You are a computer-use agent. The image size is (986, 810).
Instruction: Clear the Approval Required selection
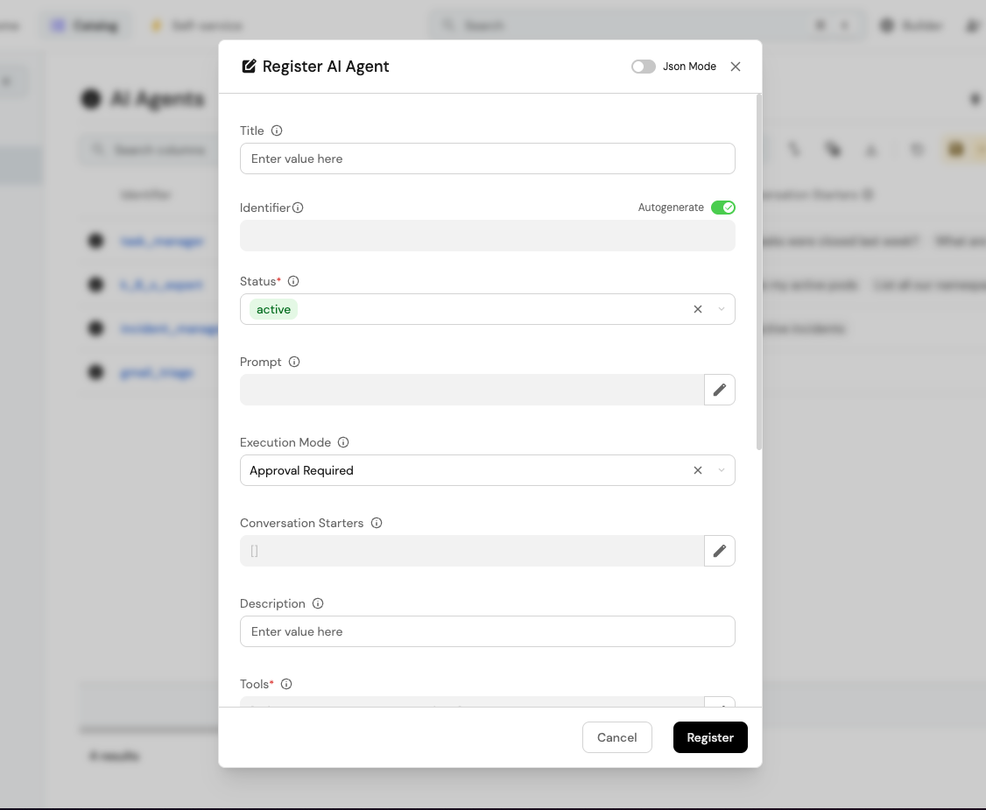tap(698, 470)
